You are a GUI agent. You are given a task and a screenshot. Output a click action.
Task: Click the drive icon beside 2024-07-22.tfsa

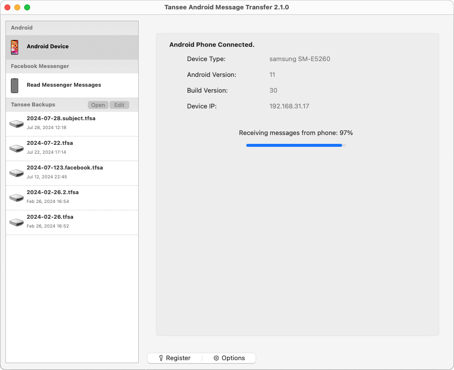tap(16, 148)
